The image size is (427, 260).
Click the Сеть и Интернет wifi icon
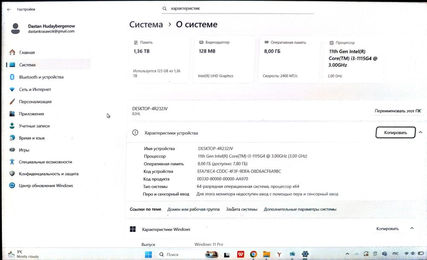tap(12, 89)
